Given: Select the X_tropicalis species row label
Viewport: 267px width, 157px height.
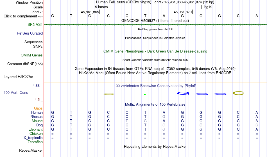Looking at the screenshot, I should tap(33, 138).
